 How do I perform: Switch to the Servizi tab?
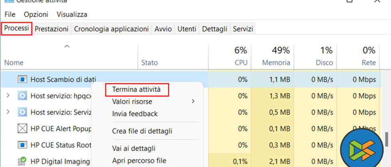click(x=243, y=29)
